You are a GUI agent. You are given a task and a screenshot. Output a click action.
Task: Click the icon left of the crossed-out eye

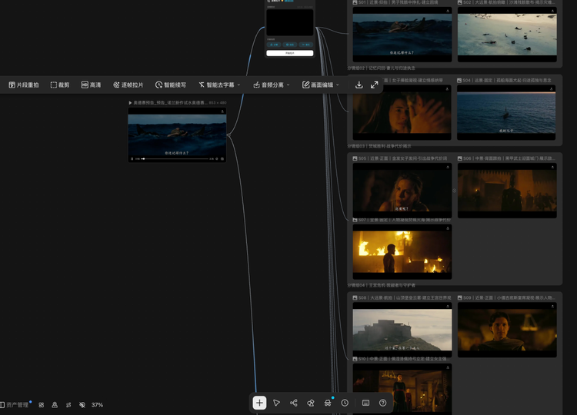(x=68, y=405)
